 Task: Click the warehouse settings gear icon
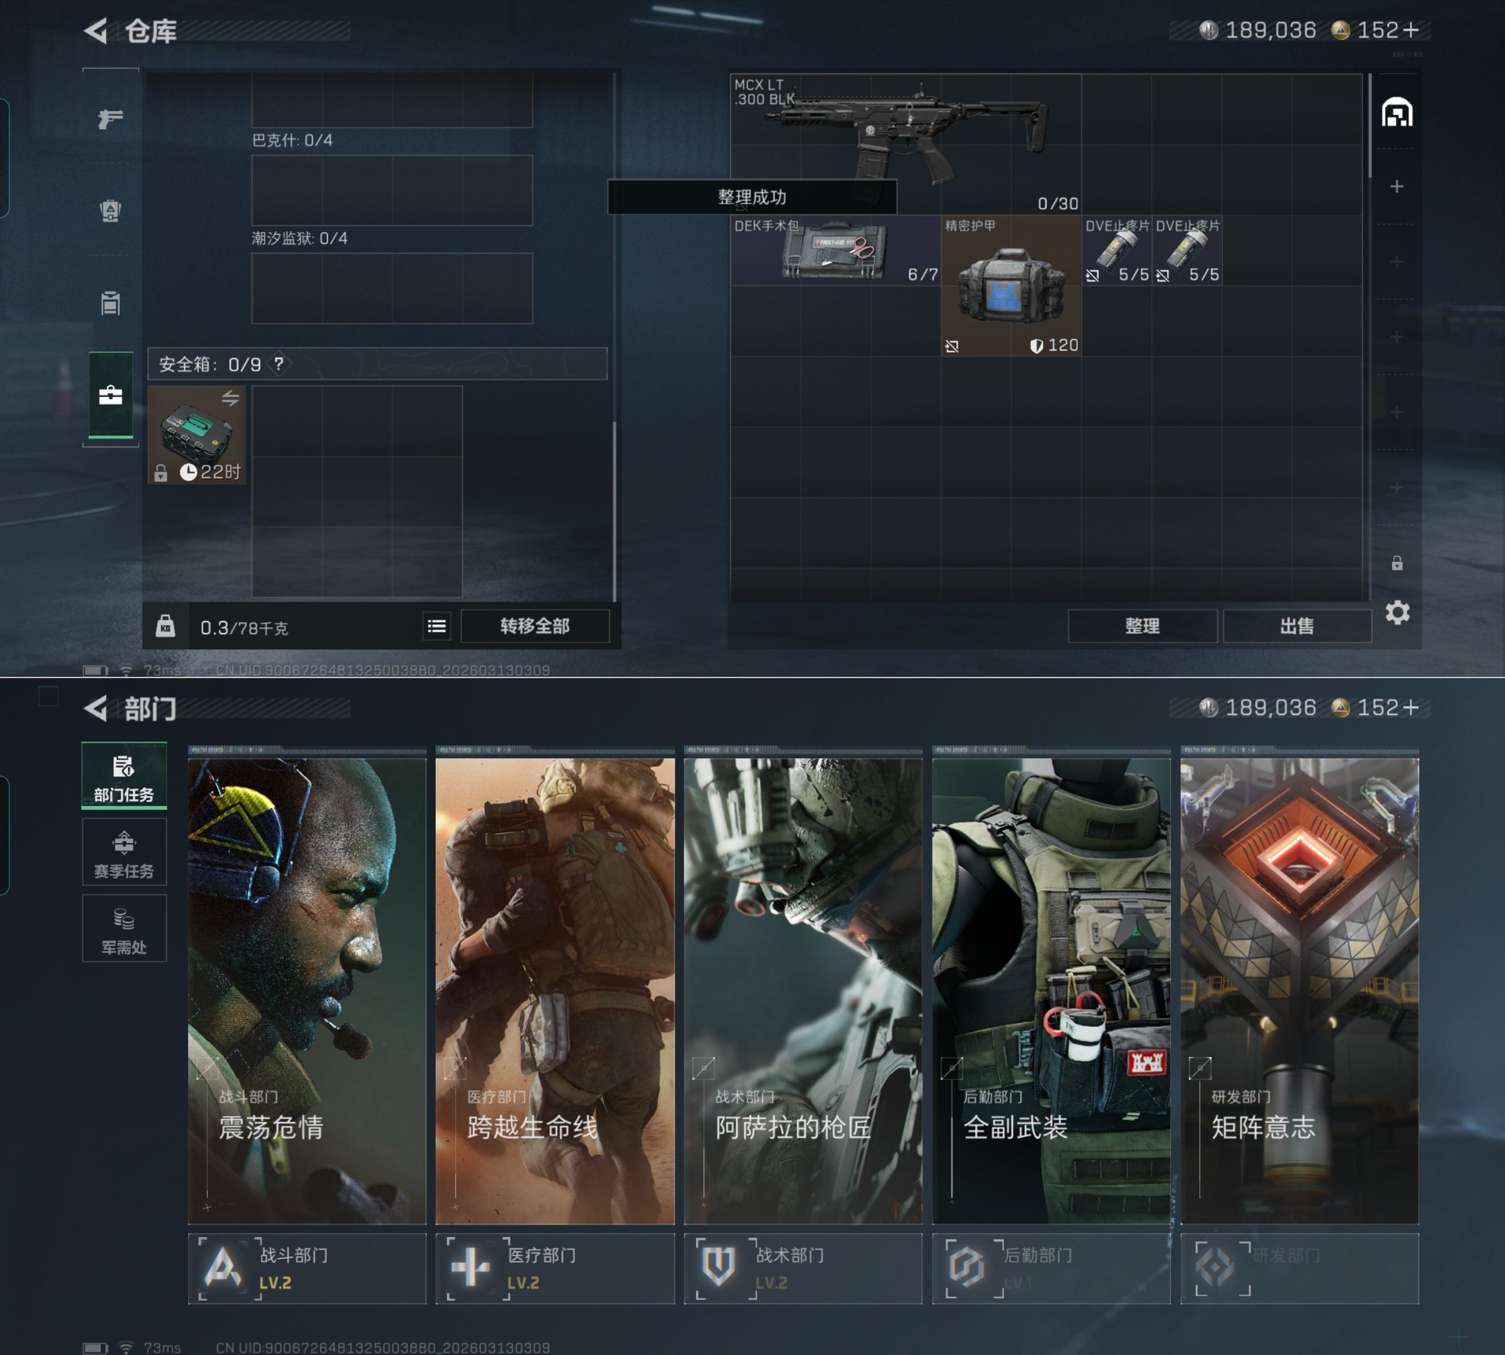tap(1397, 613)
